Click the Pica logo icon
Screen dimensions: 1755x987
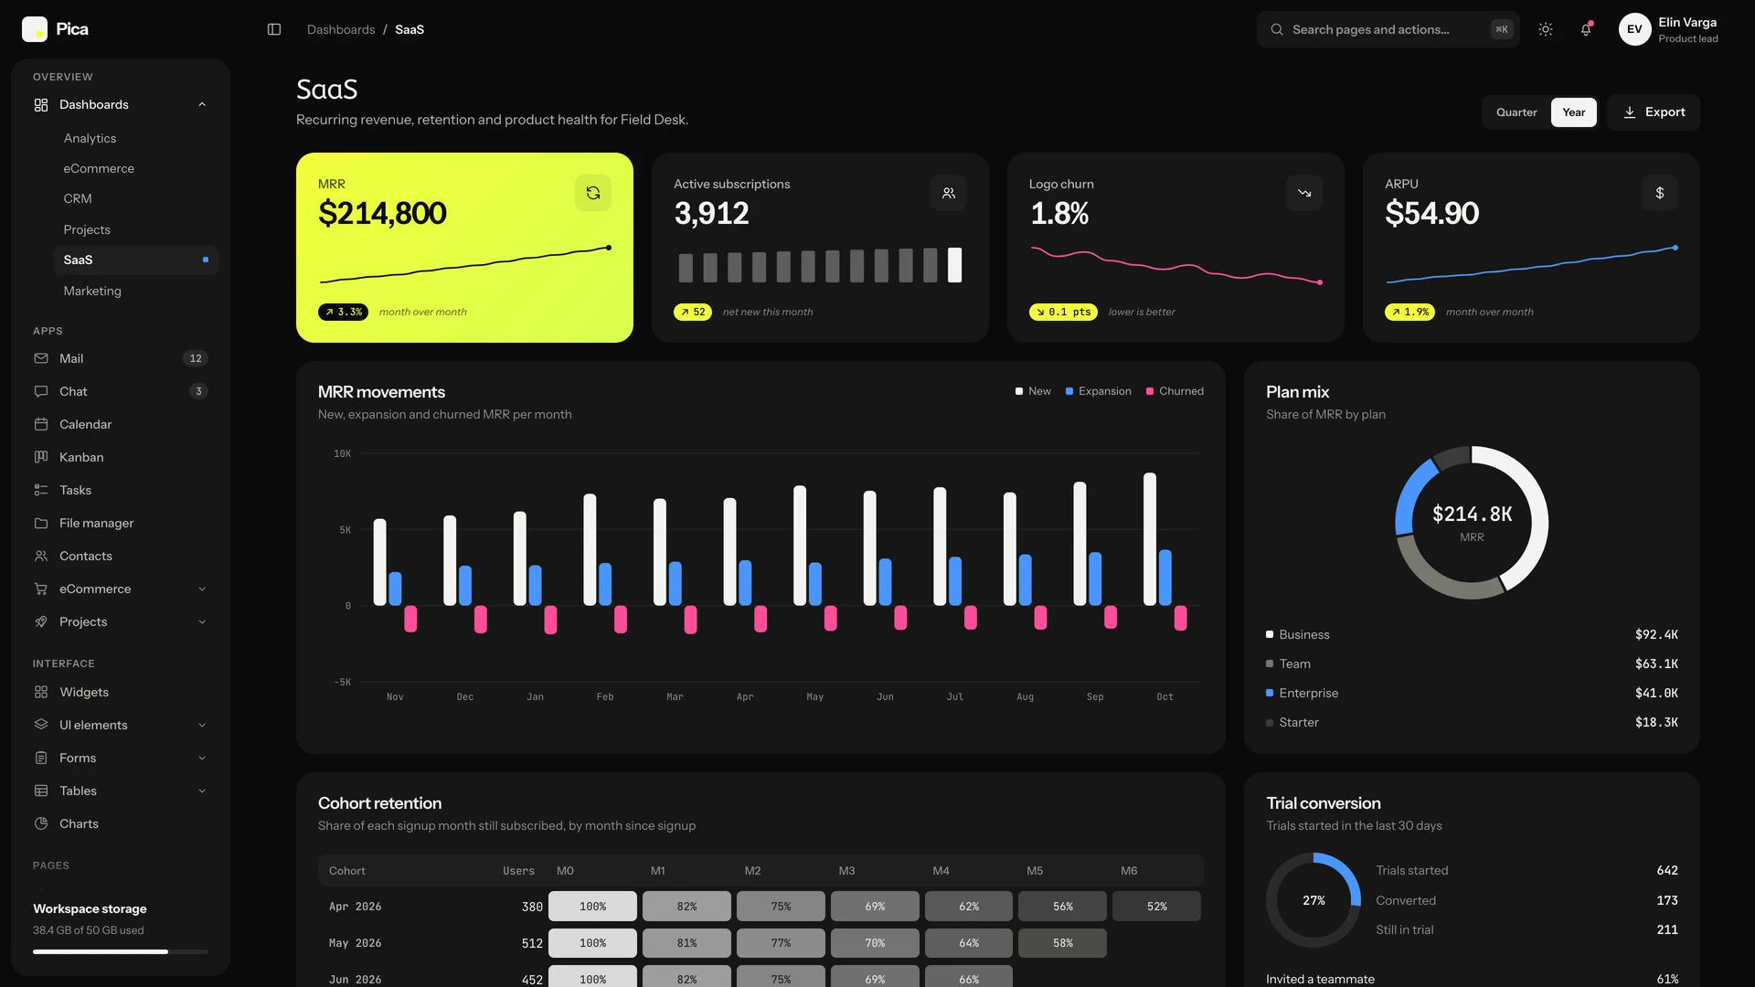pyautogui.click(x=35, y=29)
